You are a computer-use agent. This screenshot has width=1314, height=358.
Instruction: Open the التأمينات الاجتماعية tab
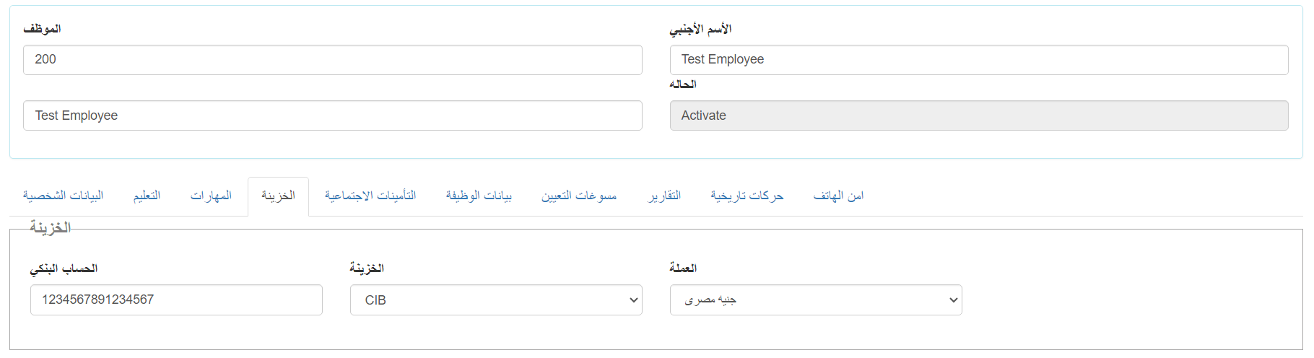[370, 196]
